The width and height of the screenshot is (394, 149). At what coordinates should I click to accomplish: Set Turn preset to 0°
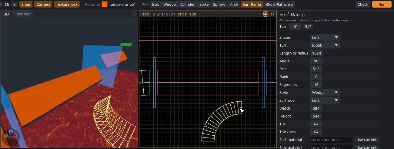[x=295, y=26]
